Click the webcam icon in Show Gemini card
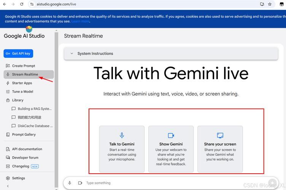Screen dimensions: 286x190 point(171,135)
